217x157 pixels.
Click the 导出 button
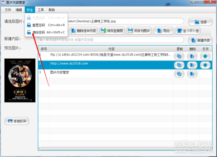[163, 31]
